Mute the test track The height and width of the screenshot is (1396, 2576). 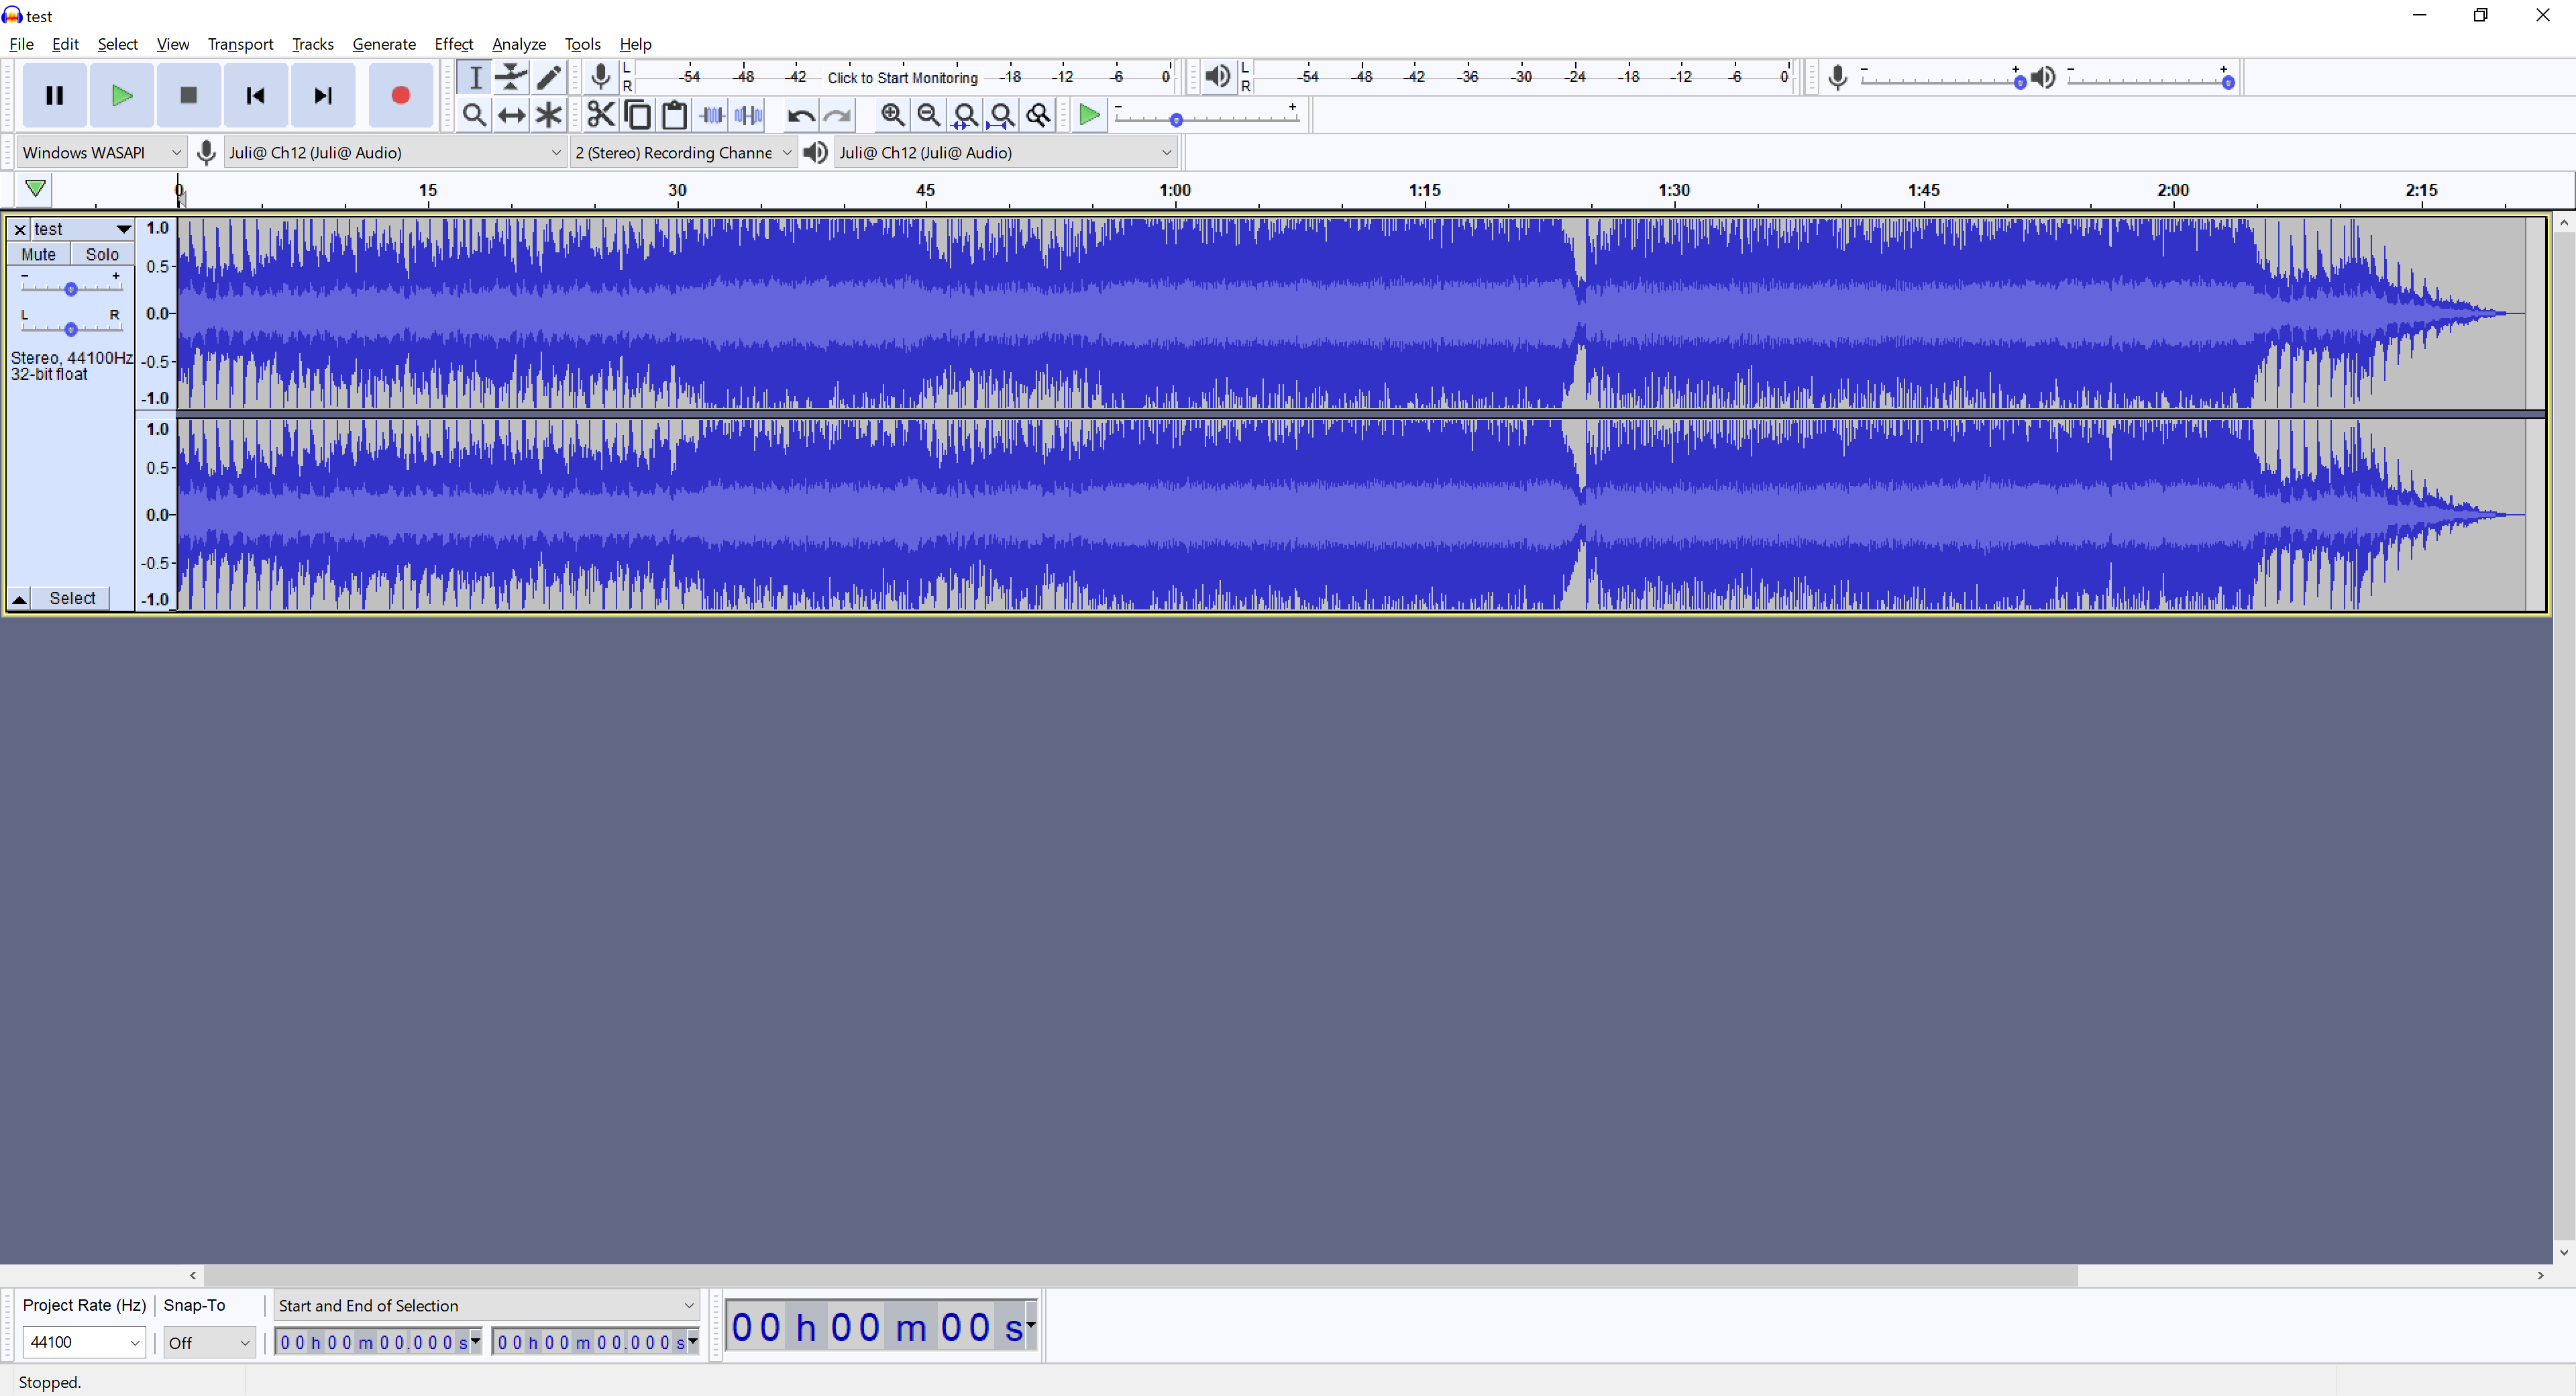click(x=38, y=254)
